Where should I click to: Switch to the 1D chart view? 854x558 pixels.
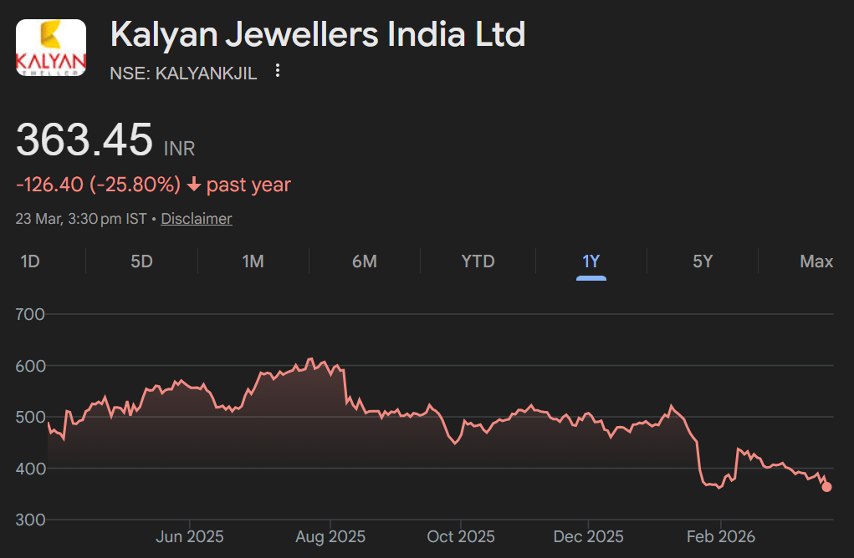pos(31,261)
